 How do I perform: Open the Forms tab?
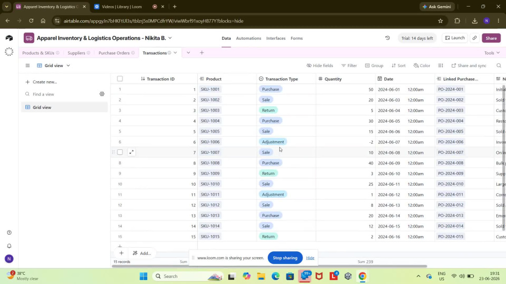click(297, 38)
